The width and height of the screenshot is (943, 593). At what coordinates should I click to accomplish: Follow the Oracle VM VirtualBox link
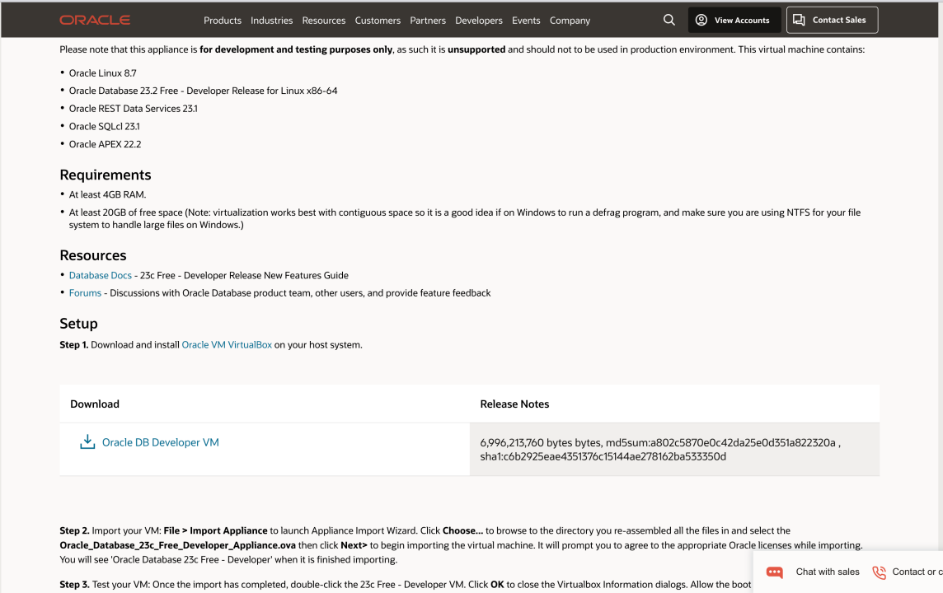[x=227, y=345]
